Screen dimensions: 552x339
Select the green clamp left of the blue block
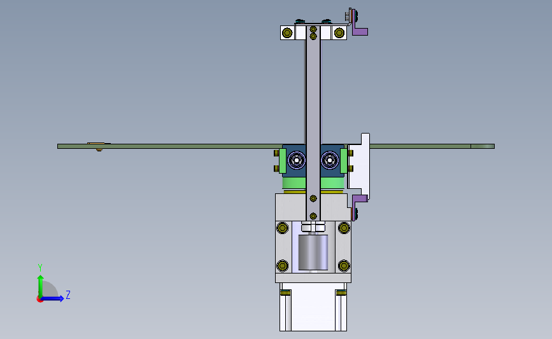tap(282, 161)
